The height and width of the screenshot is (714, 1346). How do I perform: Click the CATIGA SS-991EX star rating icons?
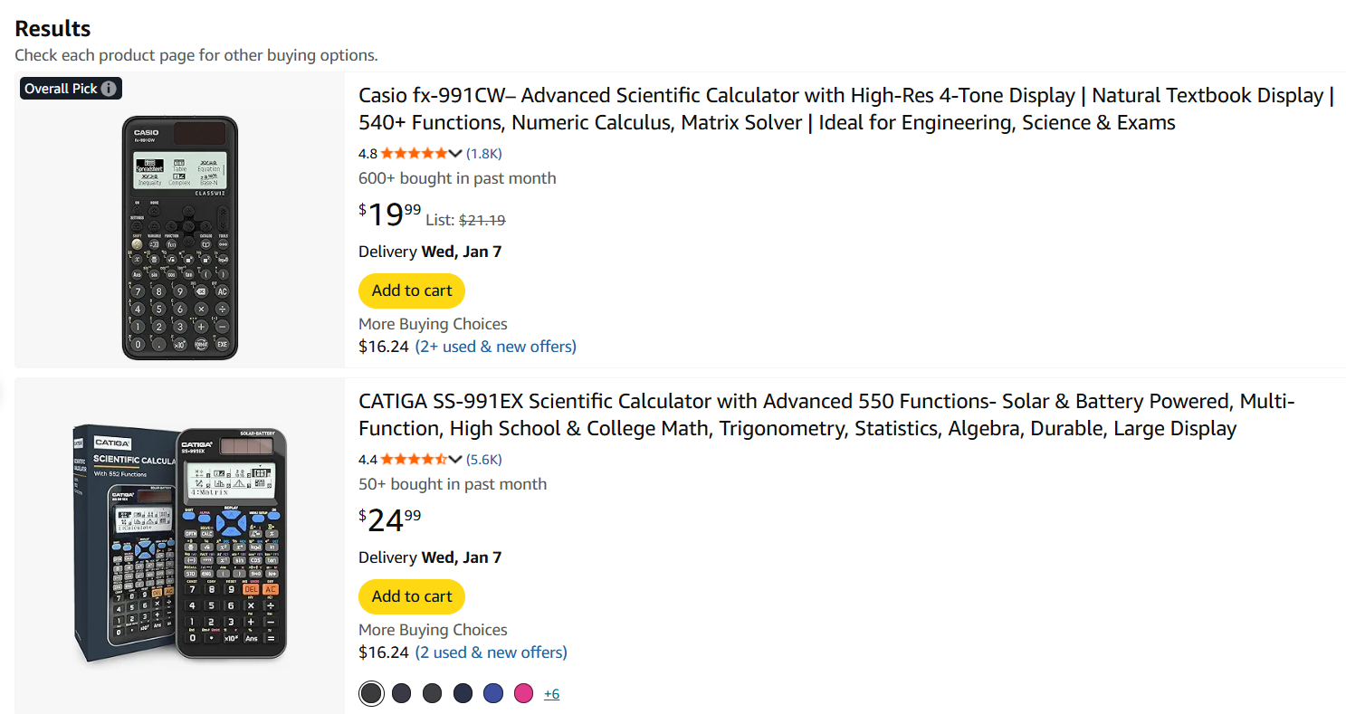click(414, 459)
